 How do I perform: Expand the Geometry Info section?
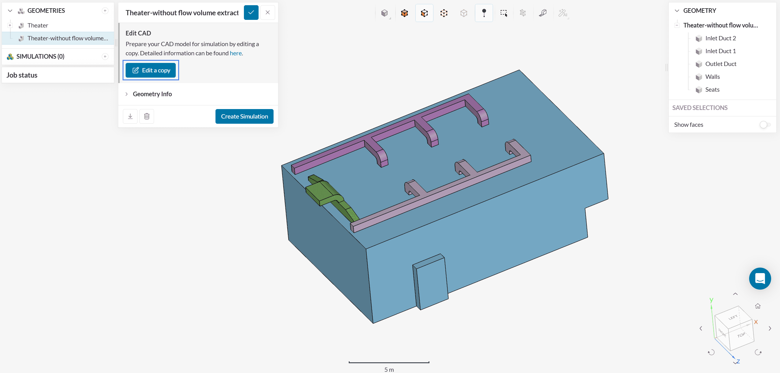(x=152, y=94)
